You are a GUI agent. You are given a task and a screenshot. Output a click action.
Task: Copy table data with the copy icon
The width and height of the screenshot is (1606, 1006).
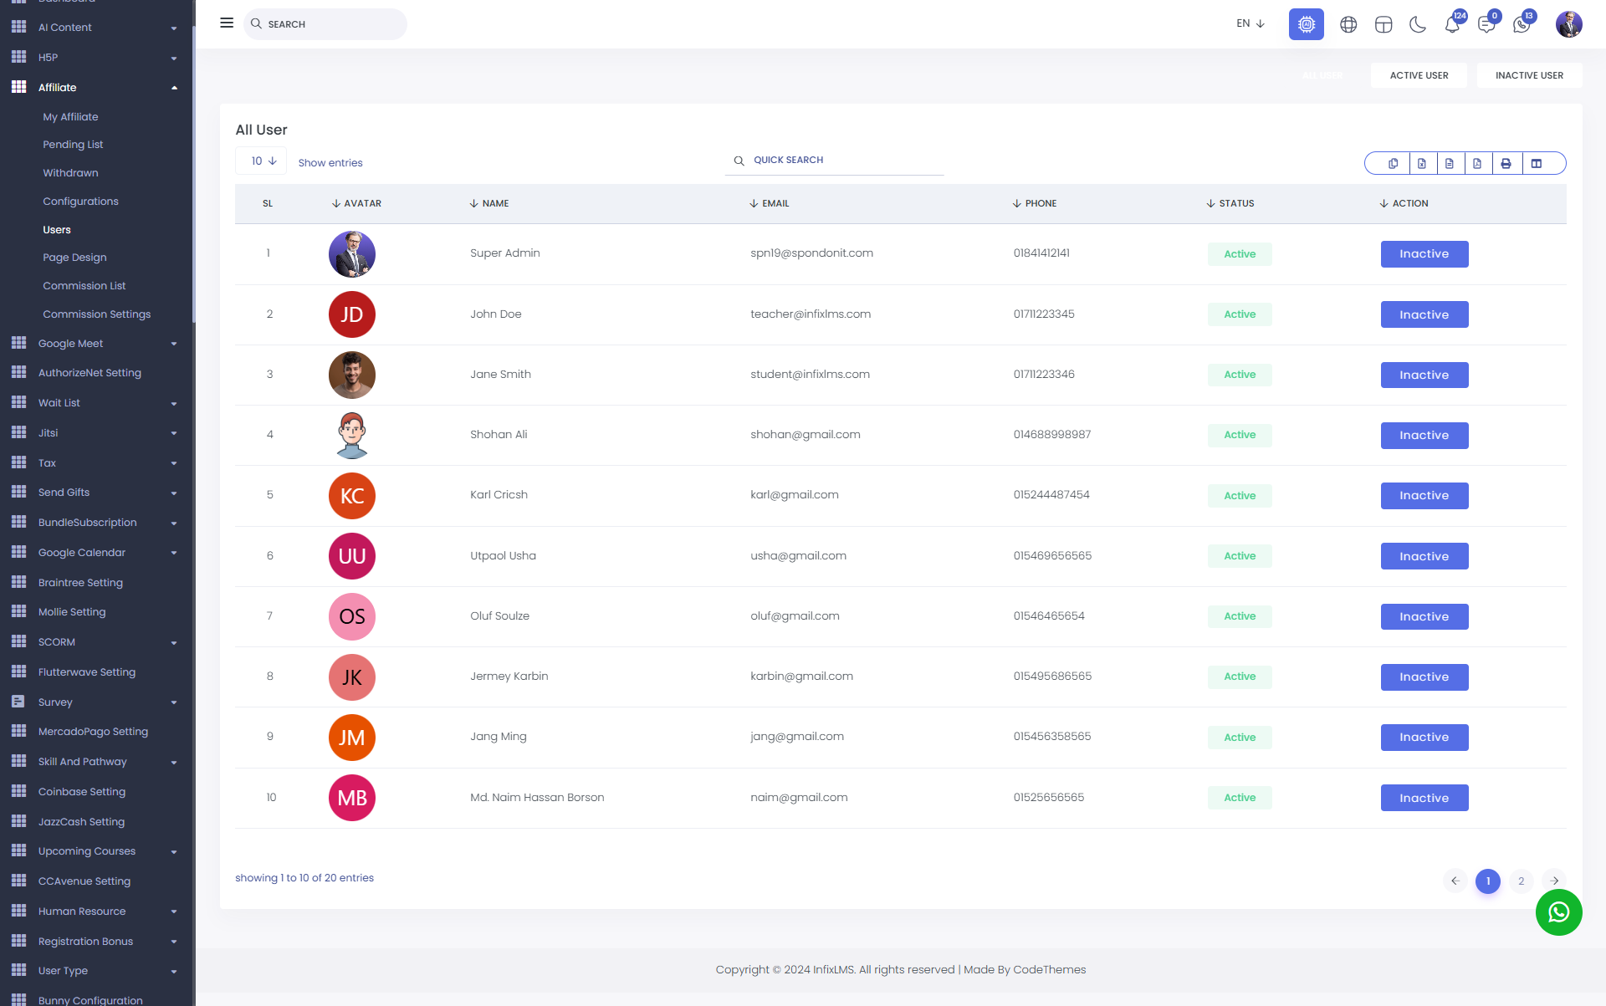pyautogui.click(x=1394, y=163)
